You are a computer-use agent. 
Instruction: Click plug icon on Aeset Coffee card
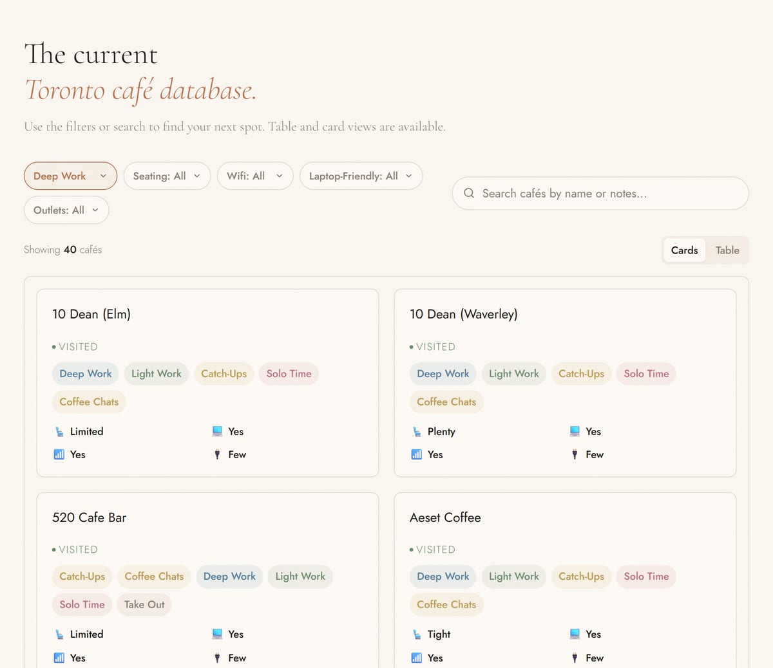coord(575,658)
